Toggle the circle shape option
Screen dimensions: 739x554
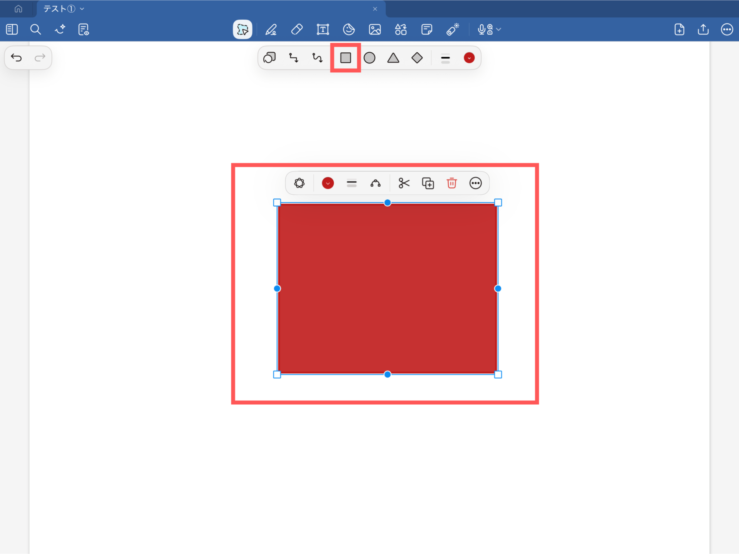(x=369, y=58)
